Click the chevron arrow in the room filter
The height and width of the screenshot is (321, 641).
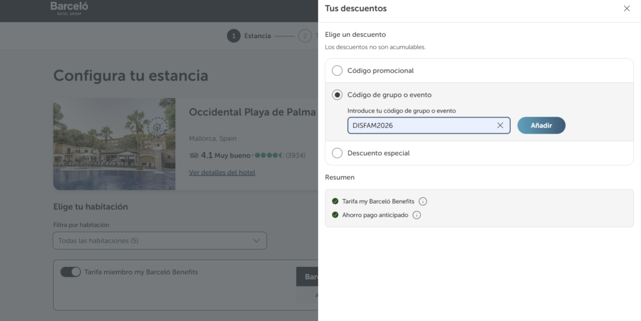coord(256,240)
